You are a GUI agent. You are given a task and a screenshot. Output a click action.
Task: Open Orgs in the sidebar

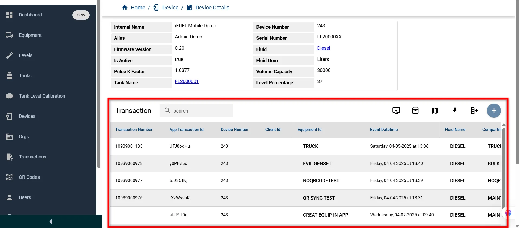tap(24, 137)
